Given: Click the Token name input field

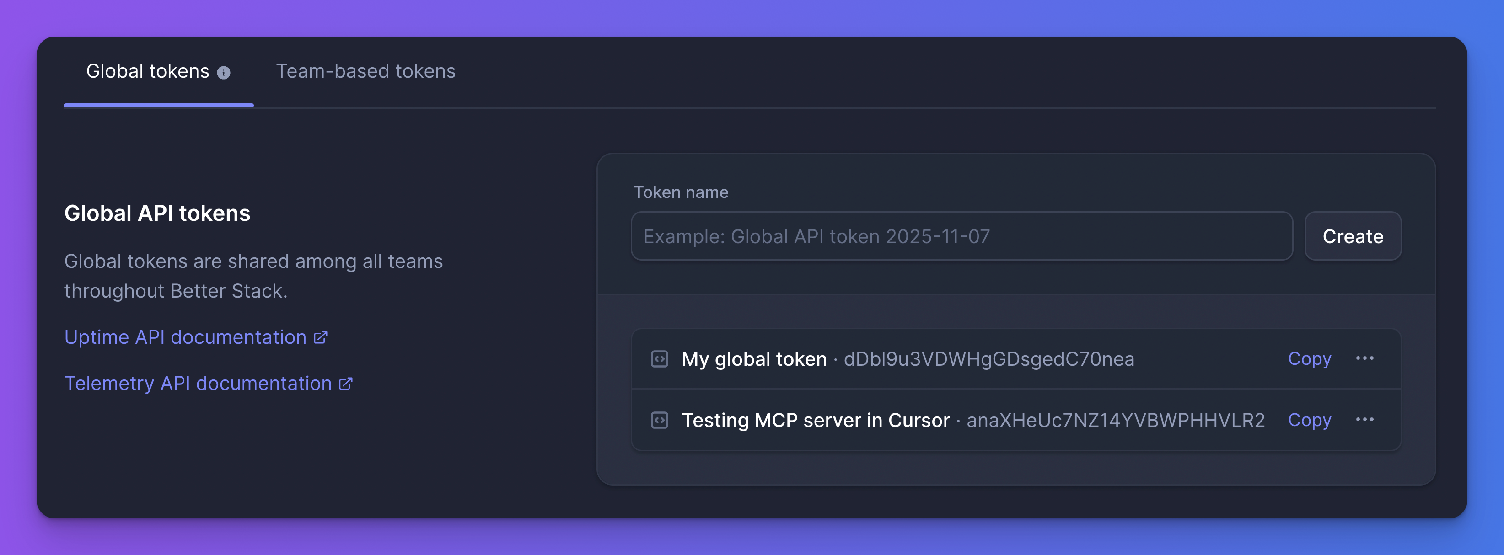Looking at the screenshot, I should pos(961,236).
